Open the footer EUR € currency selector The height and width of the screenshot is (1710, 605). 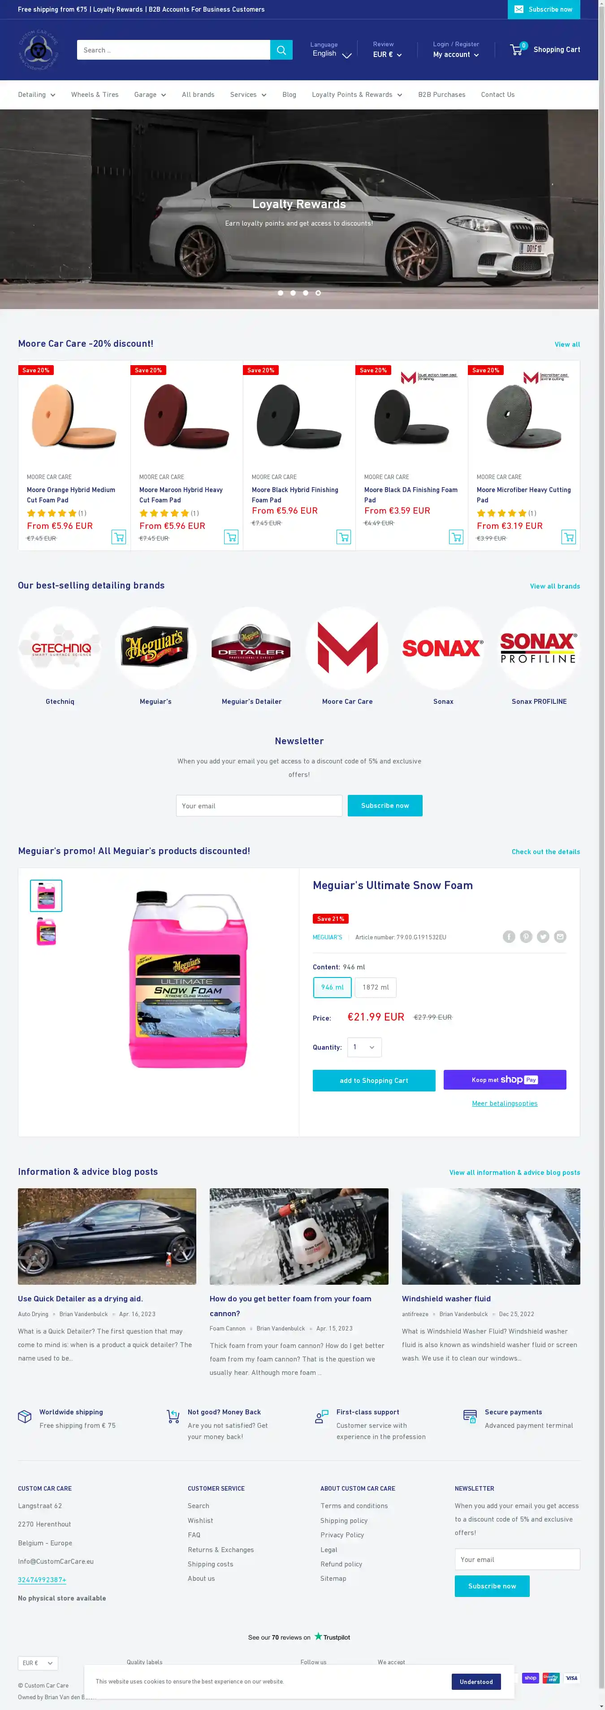pyautogui.click(x=38, y=1663)
